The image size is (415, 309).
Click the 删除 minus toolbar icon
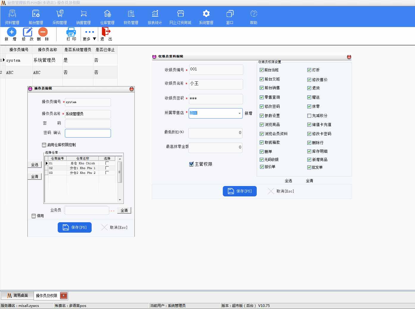click(43, 32)
